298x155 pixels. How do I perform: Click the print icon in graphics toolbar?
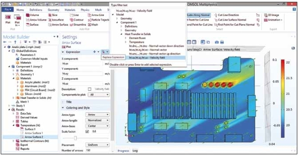pos(222,42)
